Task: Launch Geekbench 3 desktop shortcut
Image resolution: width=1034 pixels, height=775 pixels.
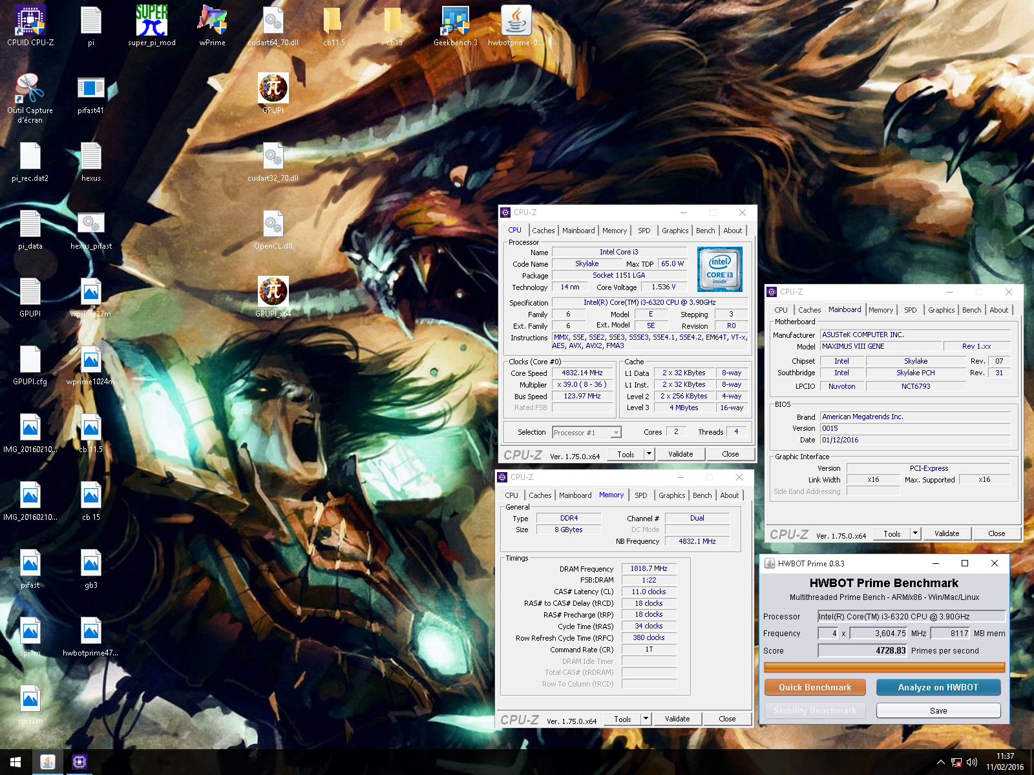Action: 456,26
